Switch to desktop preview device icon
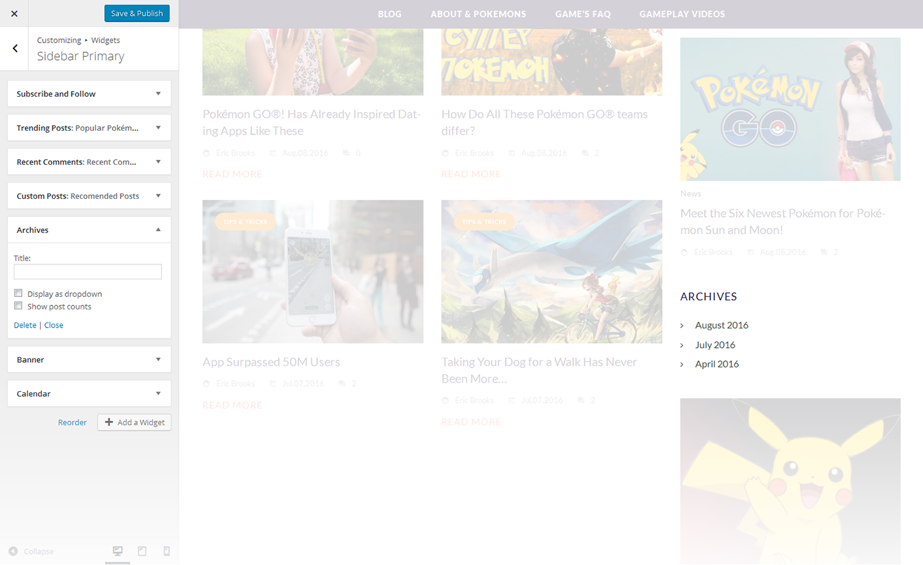 point(118,551)
